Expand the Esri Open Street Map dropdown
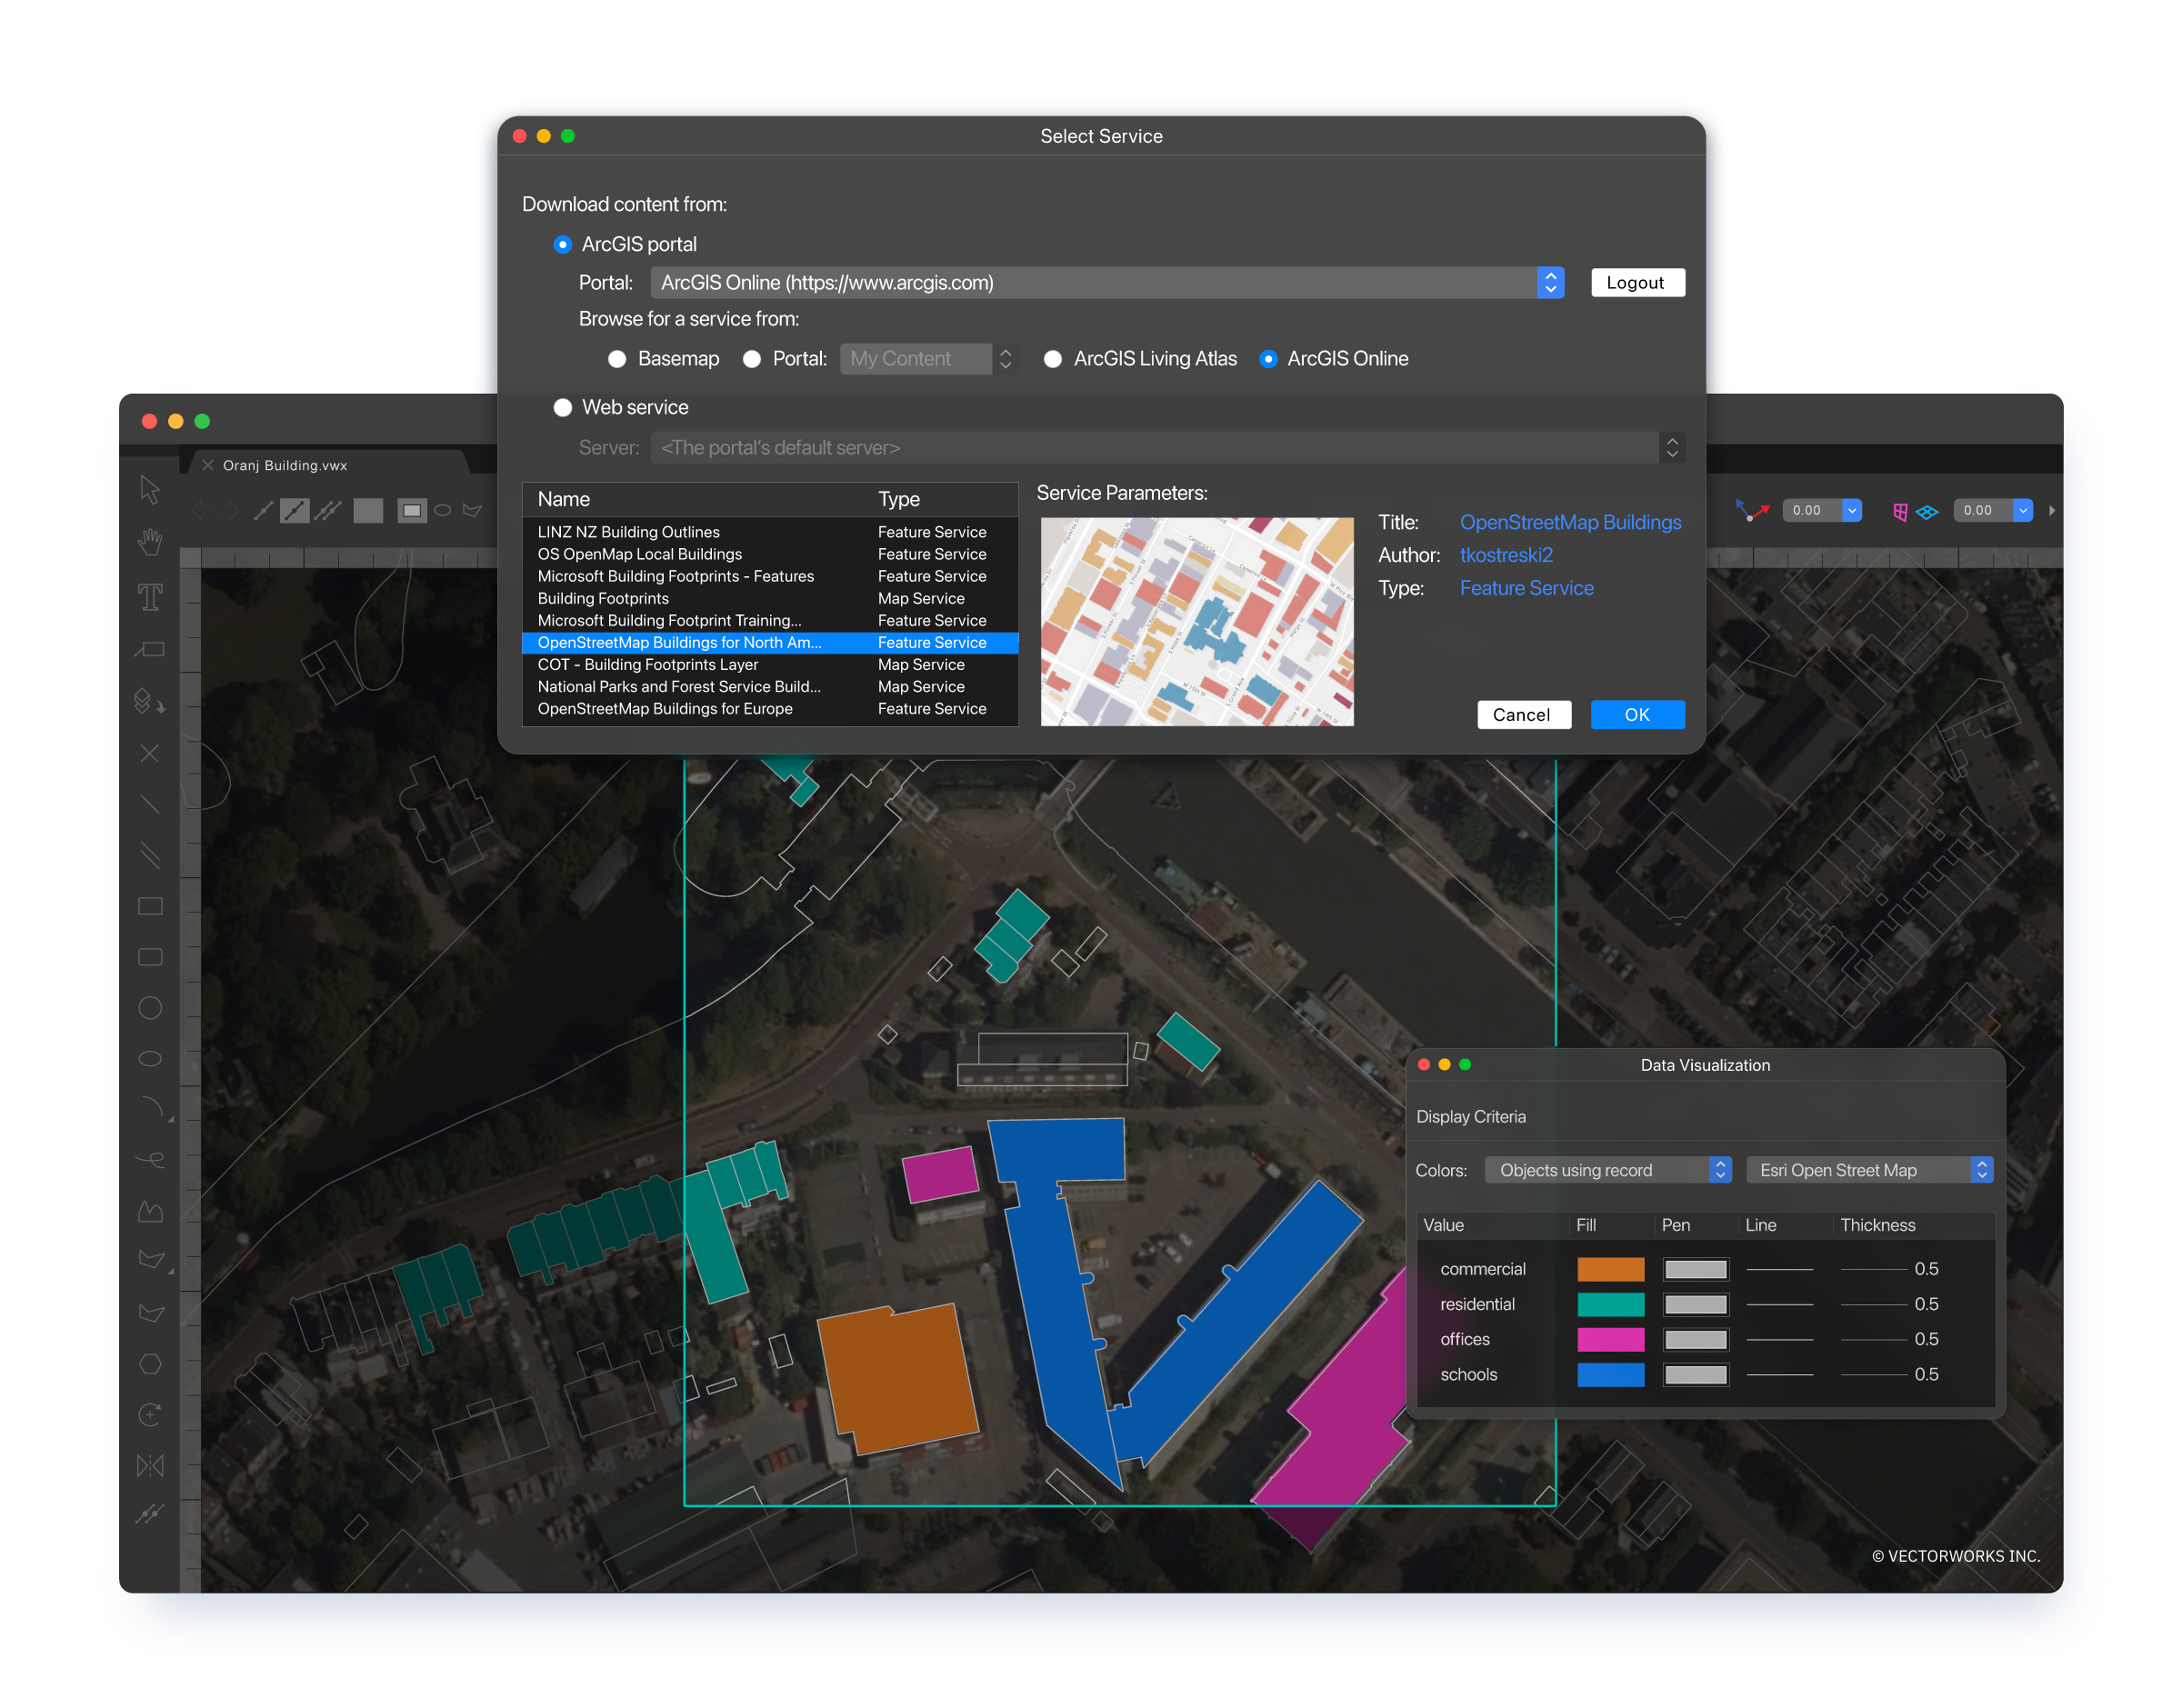The height and width of the screenshot is (1708, 2182). 1868,1170
